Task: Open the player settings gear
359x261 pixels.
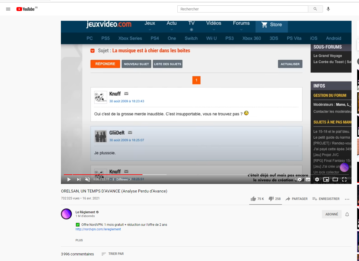Action: [317, 179]
